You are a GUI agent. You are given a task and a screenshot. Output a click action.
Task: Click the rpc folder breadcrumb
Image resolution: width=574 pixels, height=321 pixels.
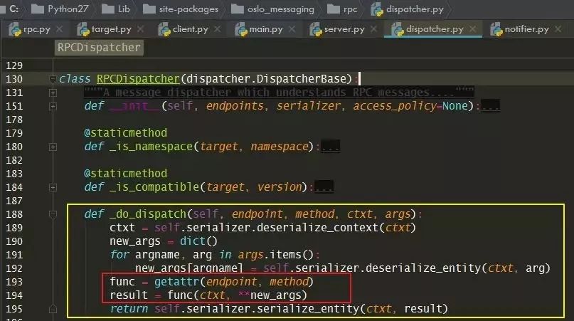[342, 9]
